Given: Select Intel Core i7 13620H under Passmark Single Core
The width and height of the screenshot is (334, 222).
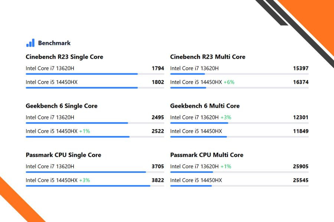Looking at the screenshot, I should [50, 166].
